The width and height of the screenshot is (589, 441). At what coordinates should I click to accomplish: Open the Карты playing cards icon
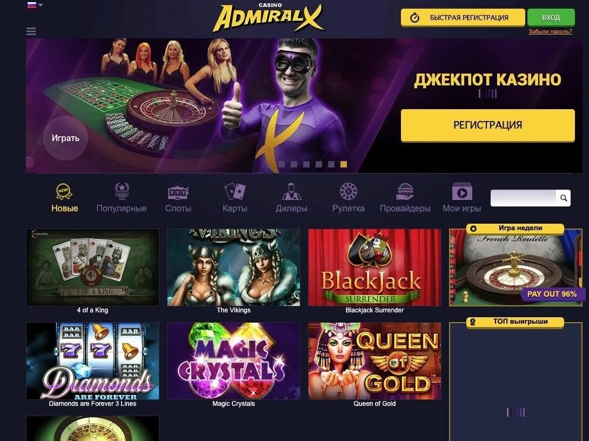coord(235,191)
